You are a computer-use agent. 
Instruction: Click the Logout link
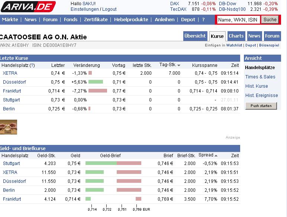109,9
